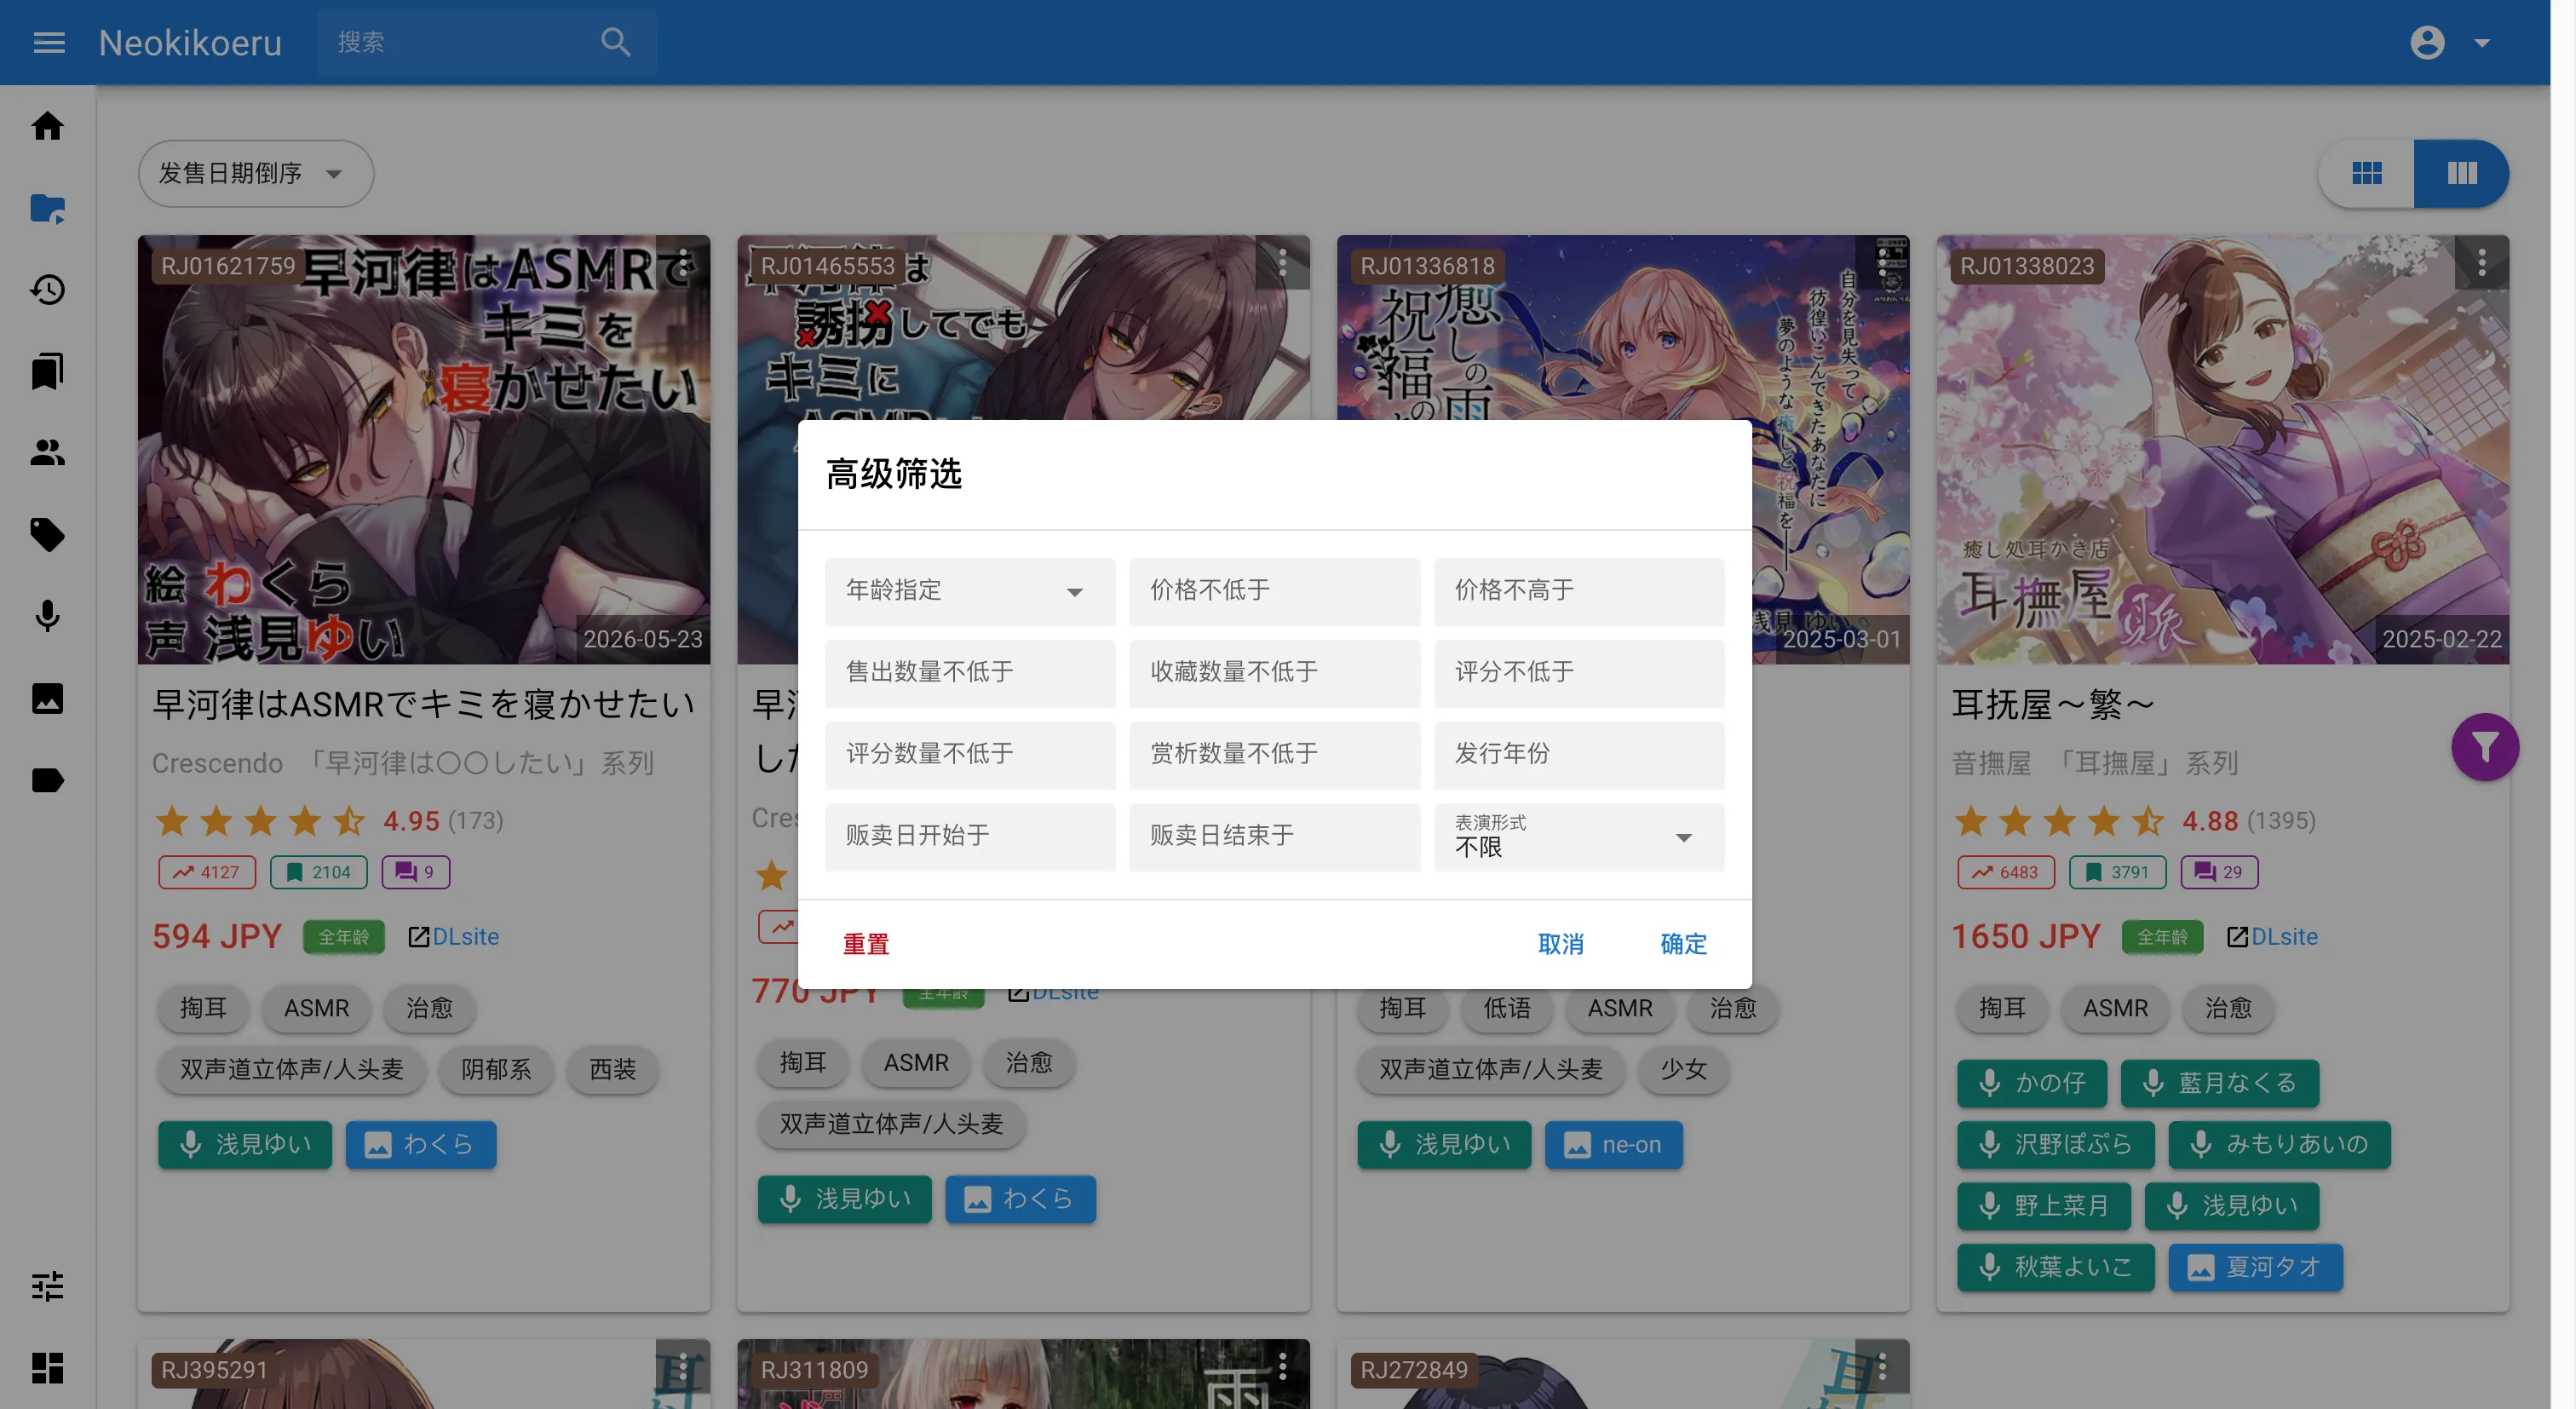The image size is (2576, 1409).
Task: Open the sidebar folder play icon
Action: pyautogui.click(x=47, y=208)
